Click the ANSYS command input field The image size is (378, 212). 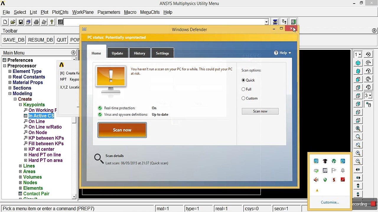pos(164,22)
